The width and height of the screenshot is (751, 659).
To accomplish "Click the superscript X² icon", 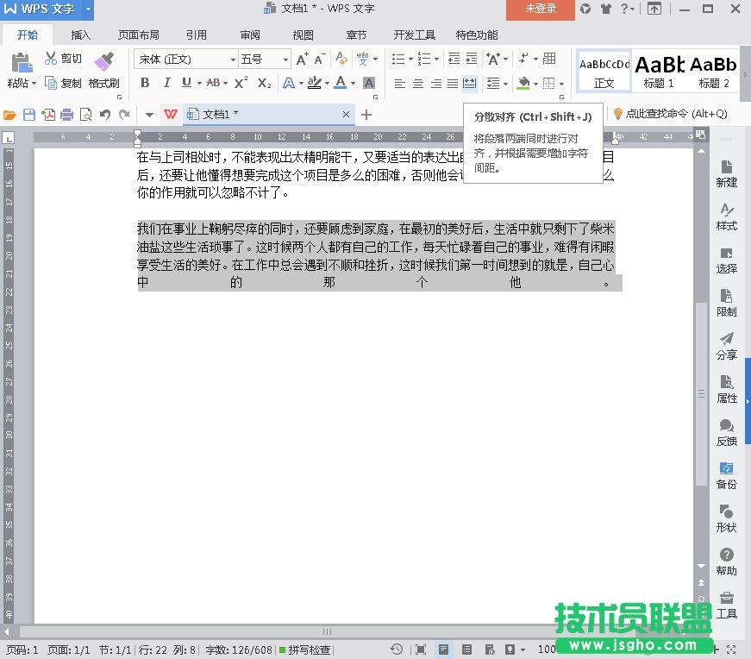I will (241, 83).
